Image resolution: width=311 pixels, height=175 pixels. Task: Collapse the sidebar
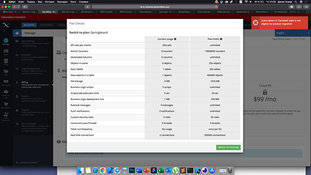click(x=27, y=162)
